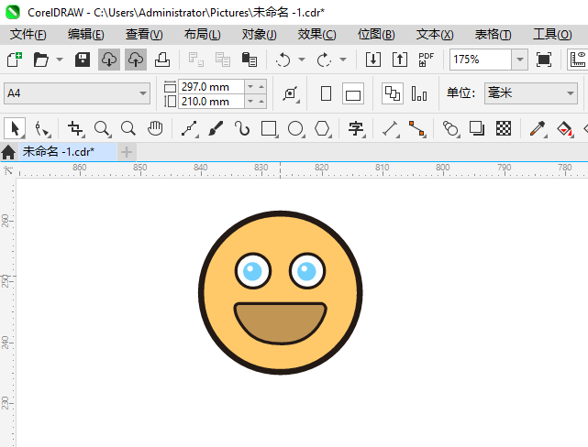Click the page width 297.0 mm field

tap(211, 86)
